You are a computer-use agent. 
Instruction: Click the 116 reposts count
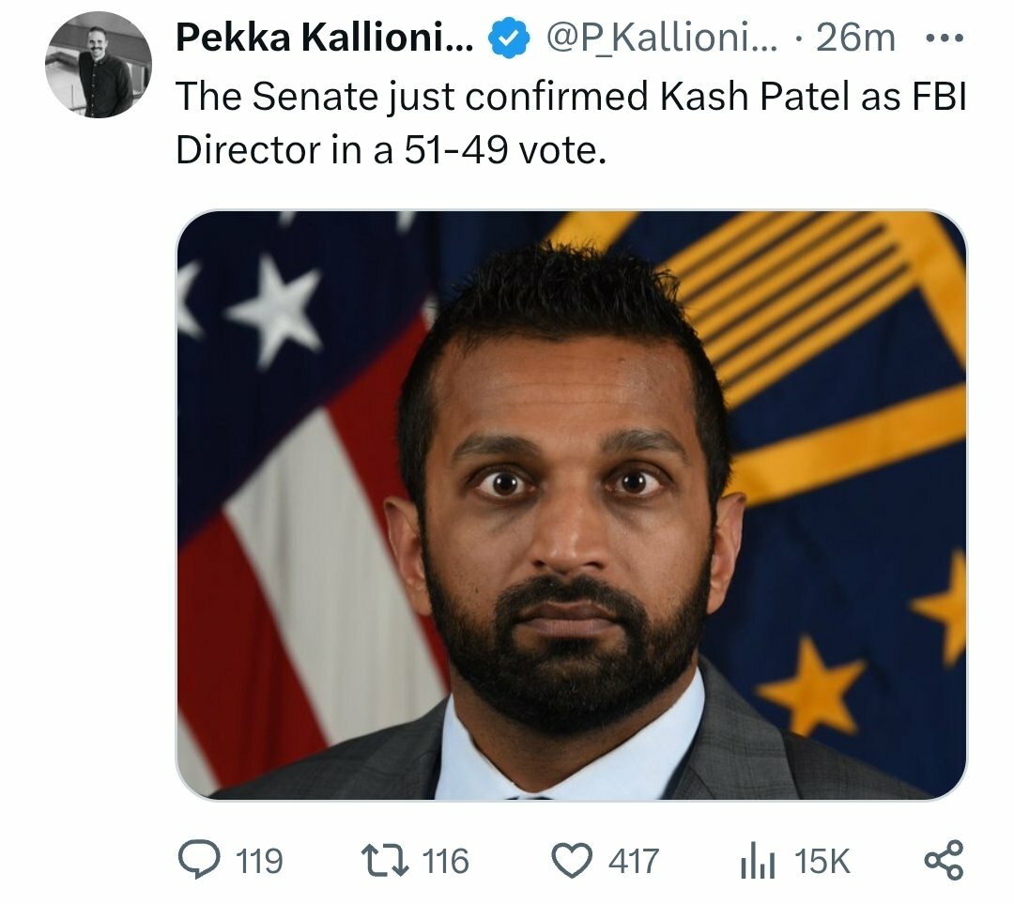point(446,862)
